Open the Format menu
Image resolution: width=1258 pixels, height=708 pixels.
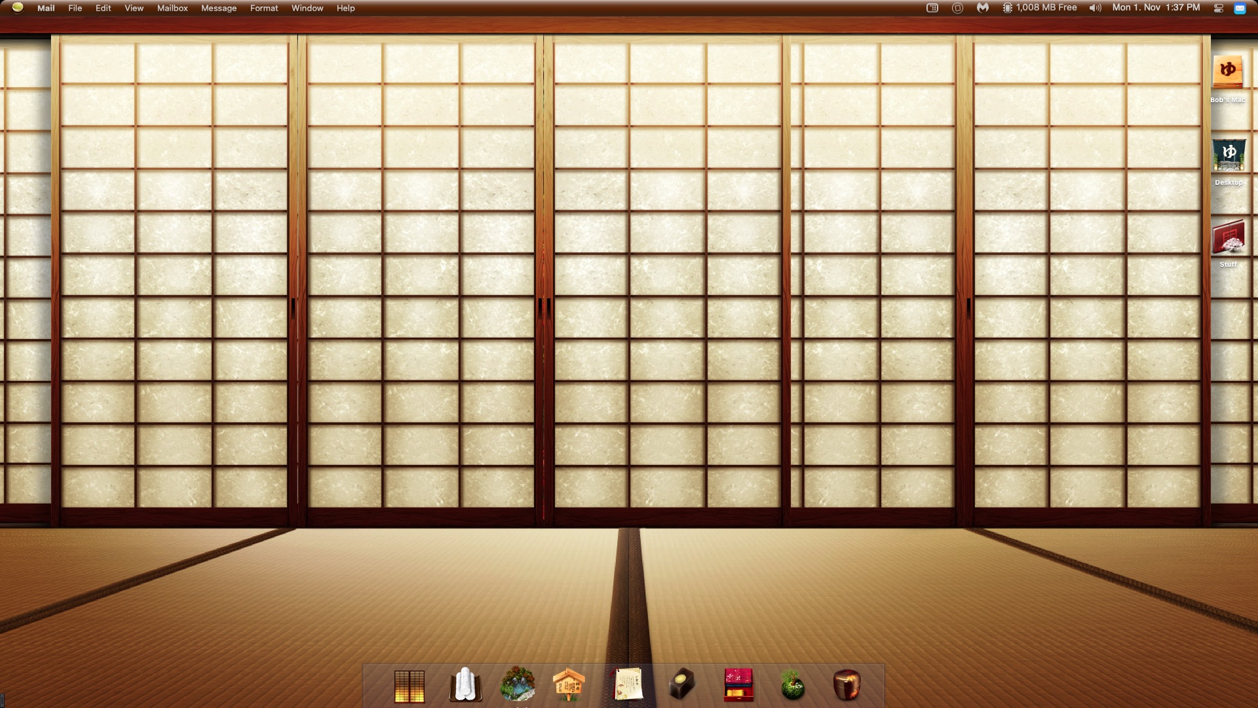(x=264, y=8)
